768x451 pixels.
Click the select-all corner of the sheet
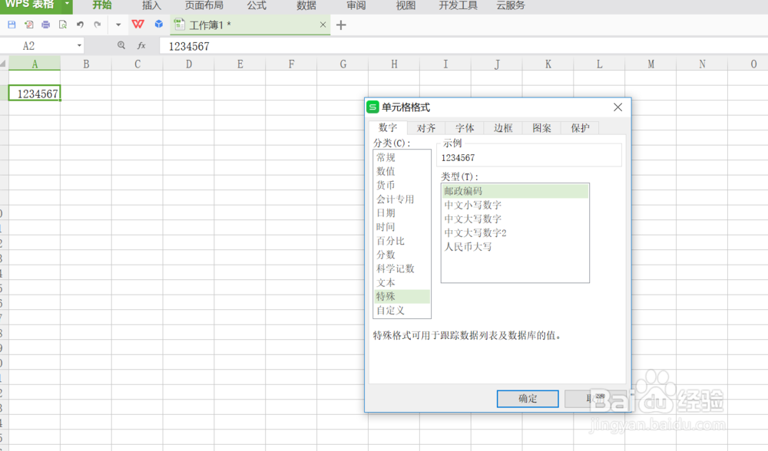(x=3, y=64)
